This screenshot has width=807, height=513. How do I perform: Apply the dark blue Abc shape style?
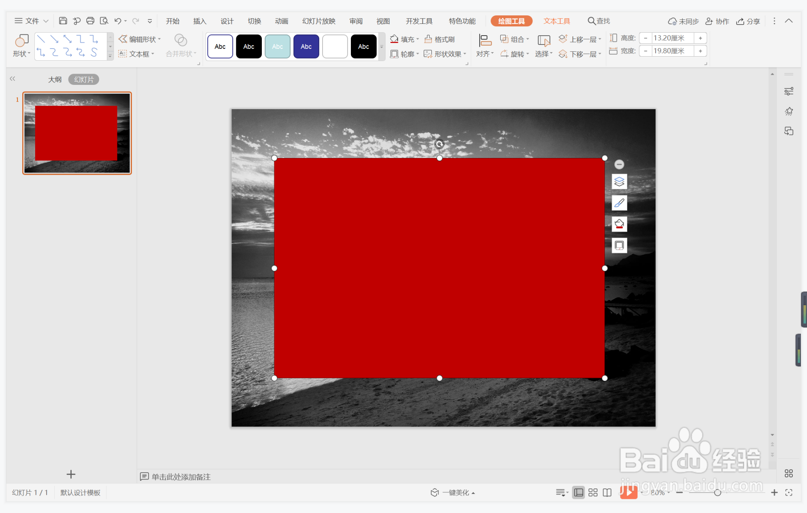point(306,46)
